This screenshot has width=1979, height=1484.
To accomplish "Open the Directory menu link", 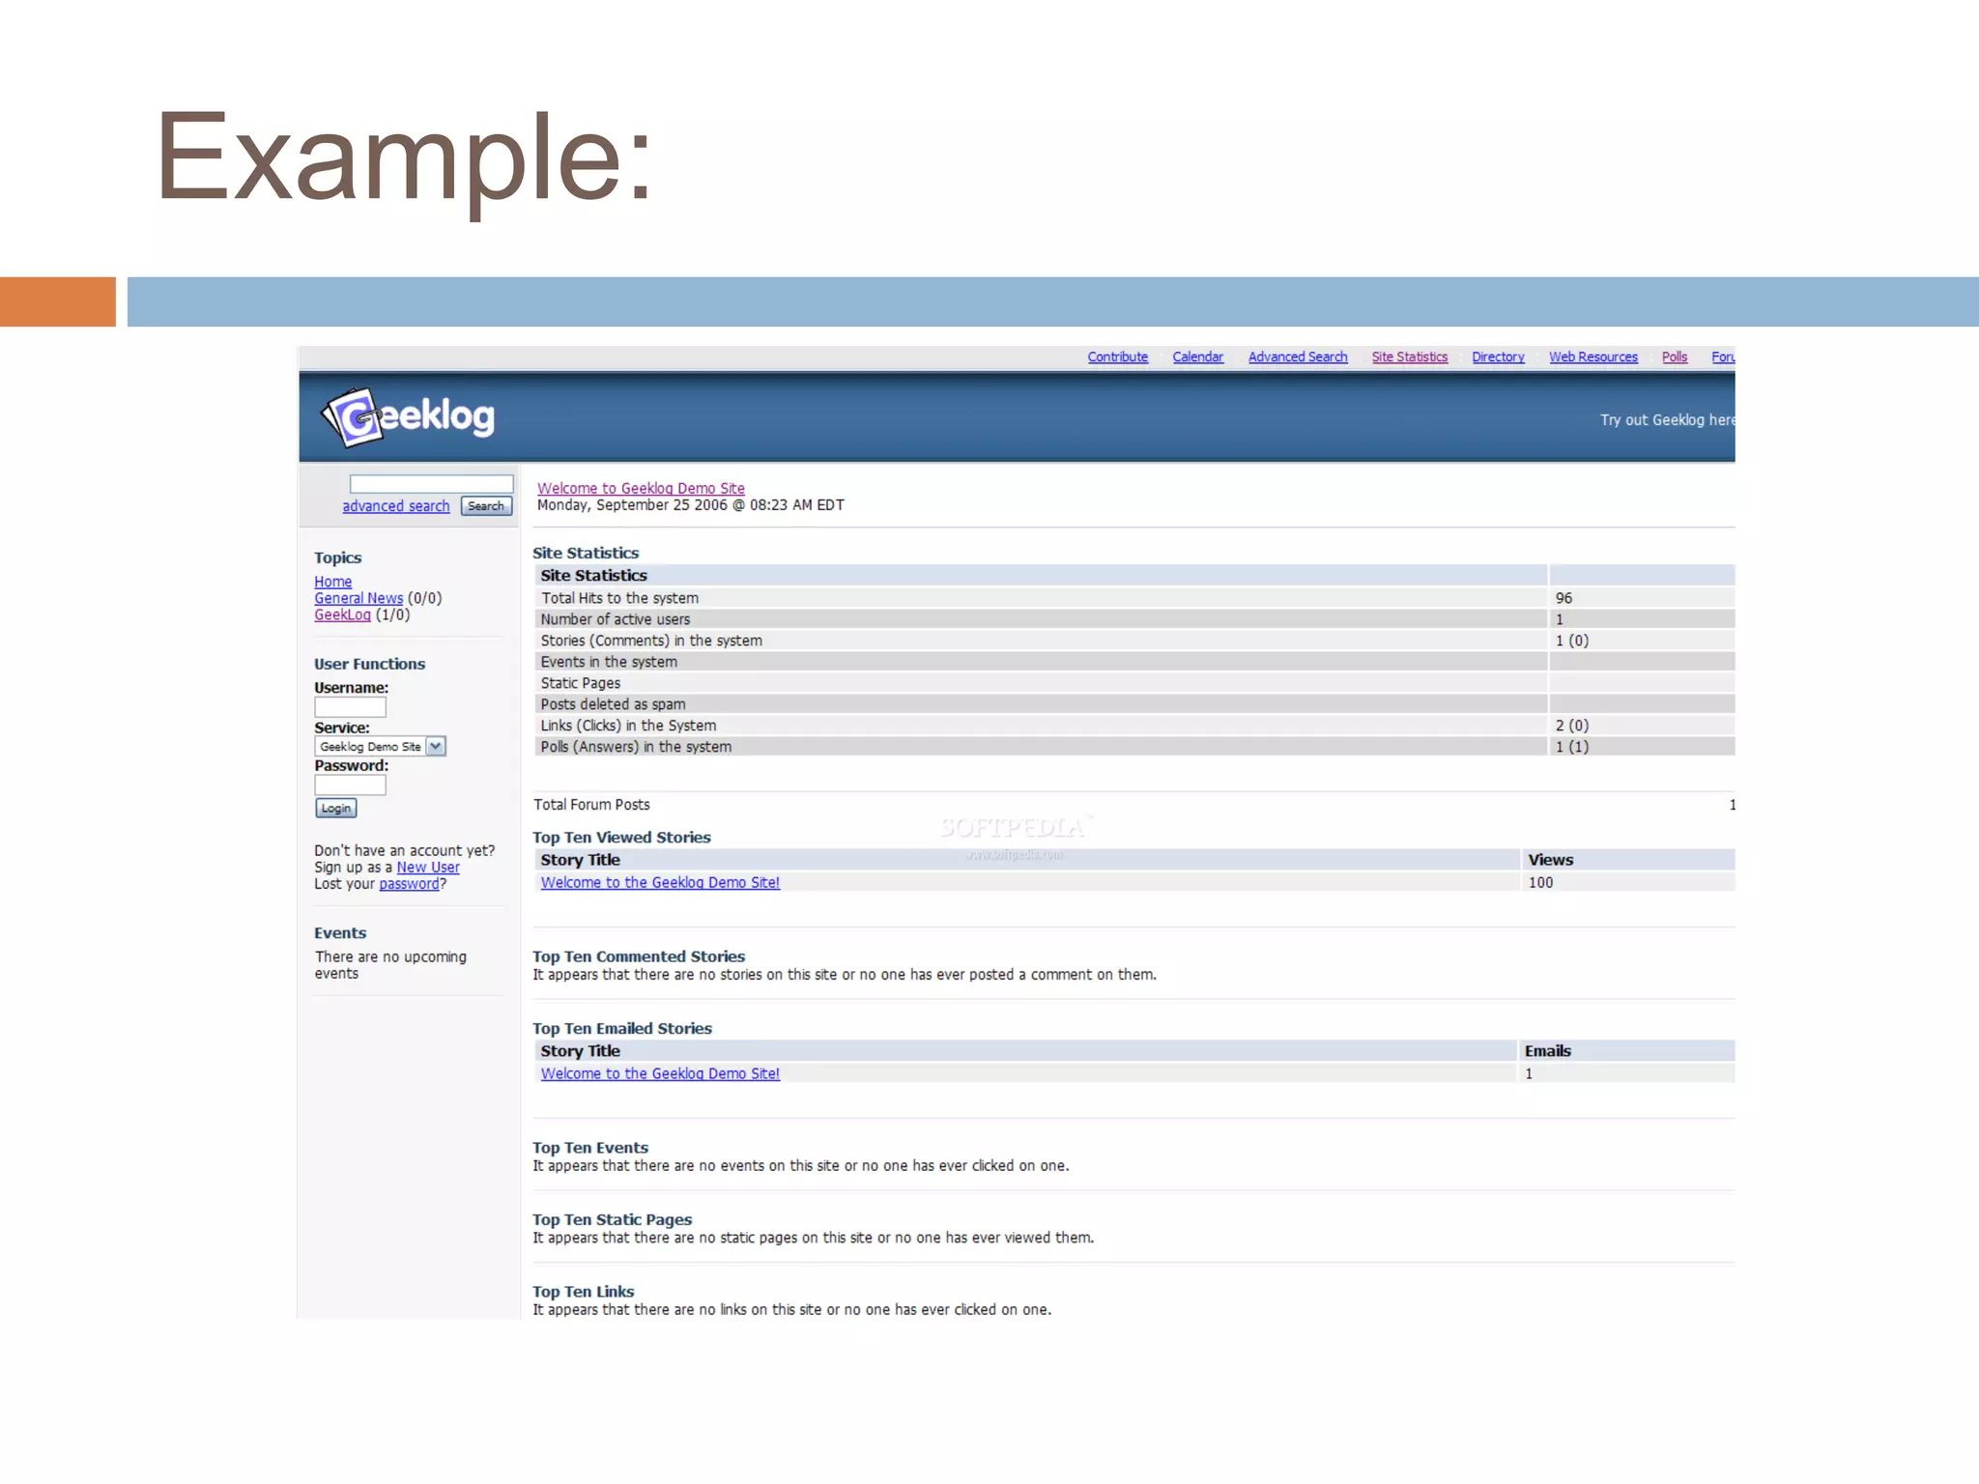I will pos(1498,357).
